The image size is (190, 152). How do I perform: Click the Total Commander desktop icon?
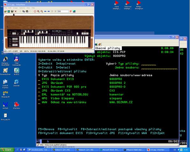point(17,61)
